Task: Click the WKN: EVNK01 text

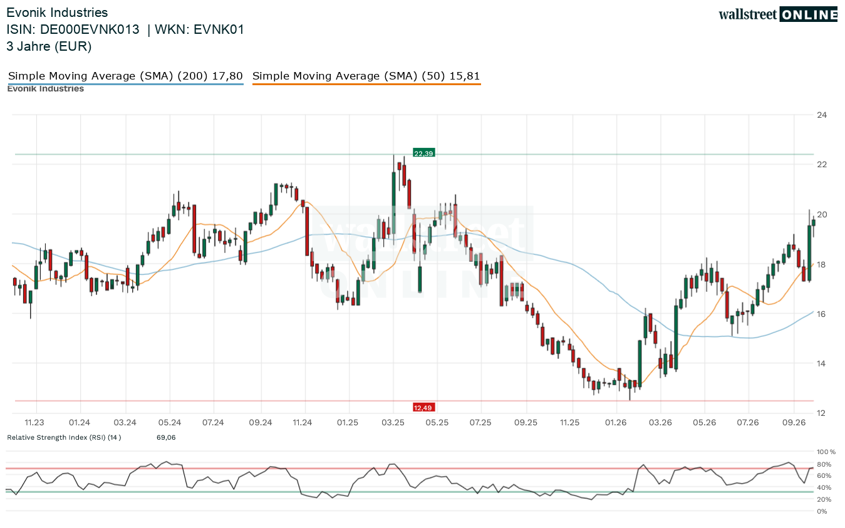Action: coord(199,29)
